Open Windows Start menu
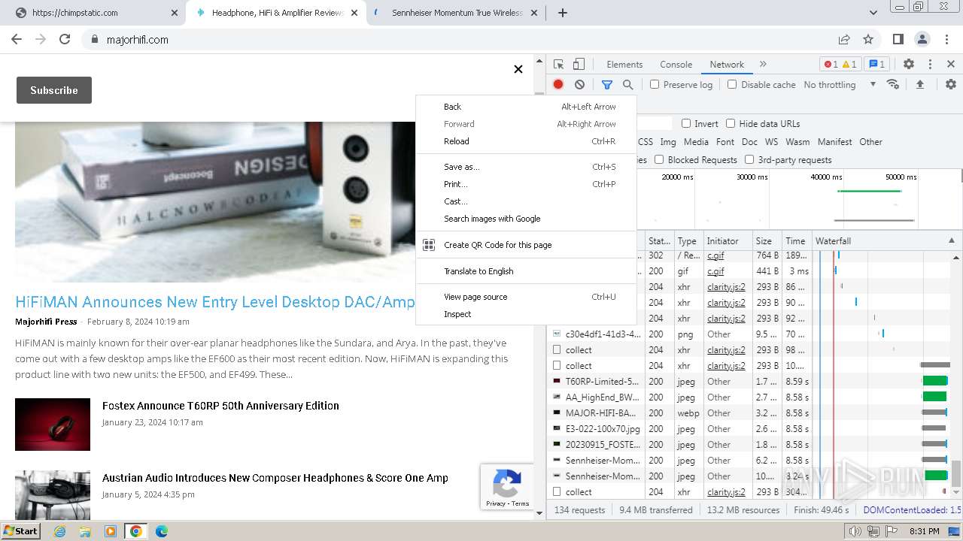 [21, 531]
